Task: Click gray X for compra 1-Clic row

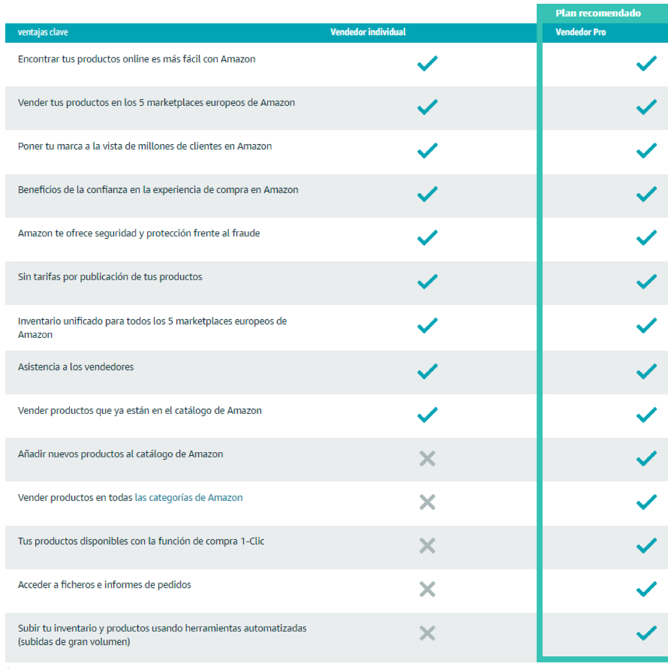Action: point(427,546)
